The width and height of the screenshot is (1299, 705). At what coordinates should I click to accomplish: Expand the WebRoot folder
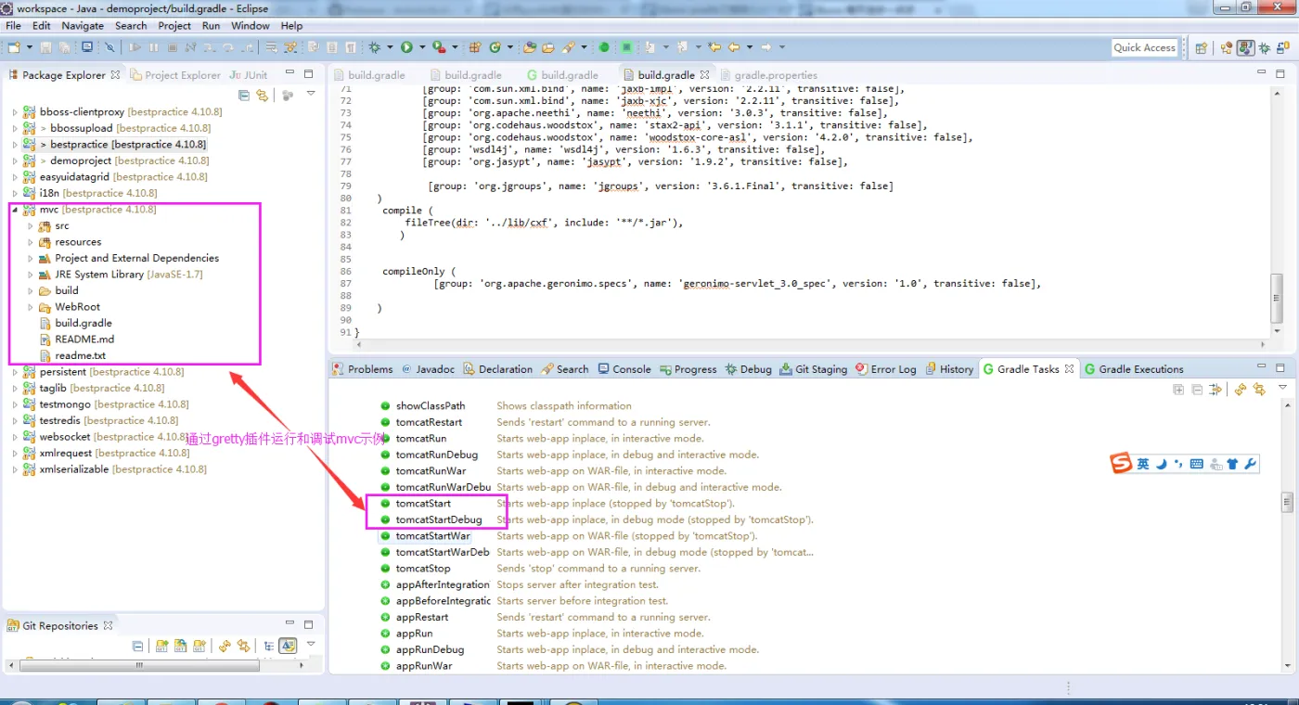click(31, 307)
